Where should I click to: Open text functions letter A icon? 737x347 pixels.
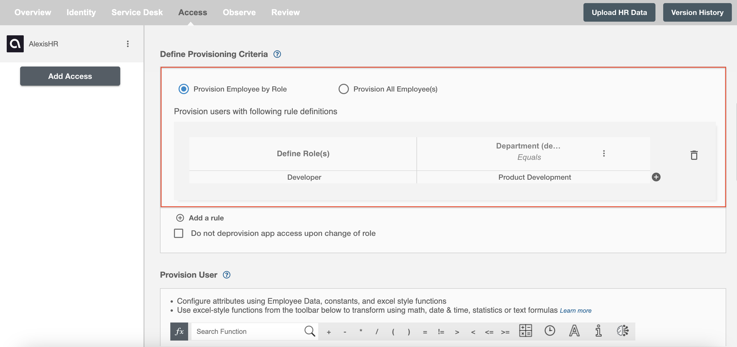tap(574, 331)
